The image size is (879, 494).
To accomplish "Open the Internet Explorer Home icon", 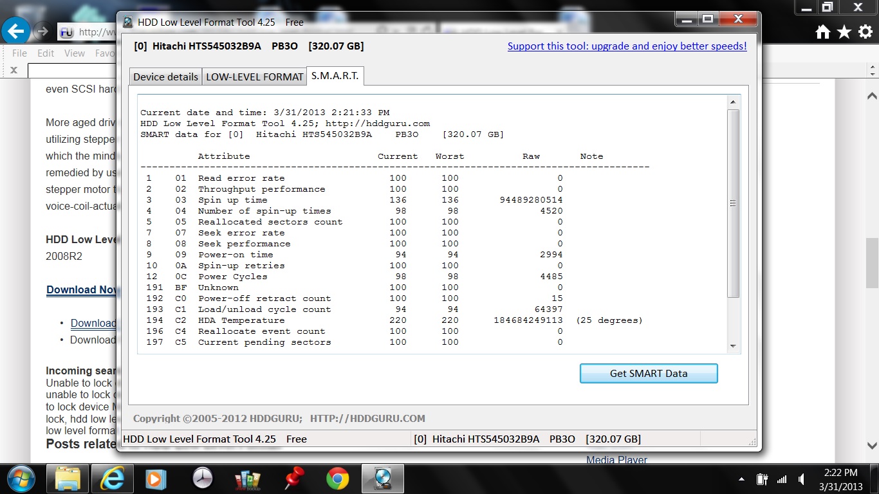I will tap(822, 32).
